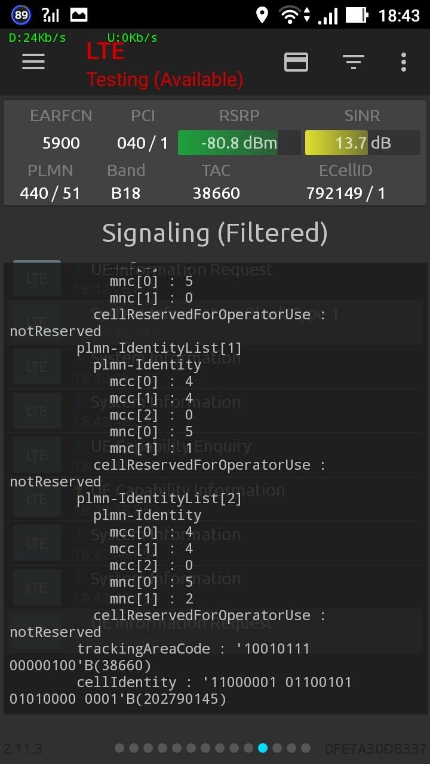This screenshot has height=764, width=430.
Task: Tap the green RSRP -80.8 dBm bar
Action: coord(239,143)
